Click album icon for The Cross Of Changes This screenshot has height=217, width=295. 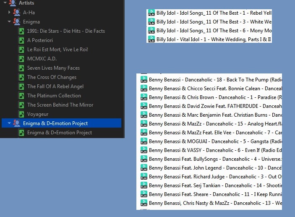(x=21, y=77)
